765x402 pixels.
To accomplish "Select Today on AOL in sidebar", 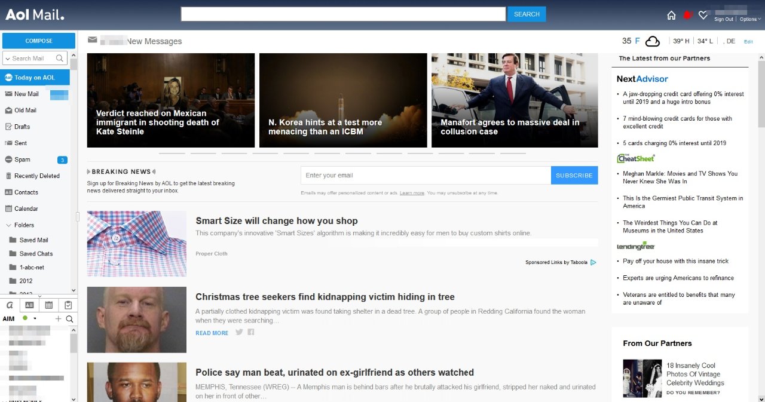I will [x=35, y=78].
